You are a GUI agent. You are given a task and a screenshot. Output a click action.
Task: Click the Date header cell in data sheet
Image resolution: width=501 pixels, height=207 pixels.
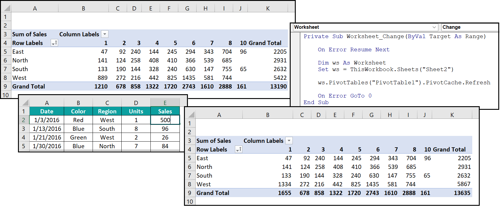click(x=47, y=111)
